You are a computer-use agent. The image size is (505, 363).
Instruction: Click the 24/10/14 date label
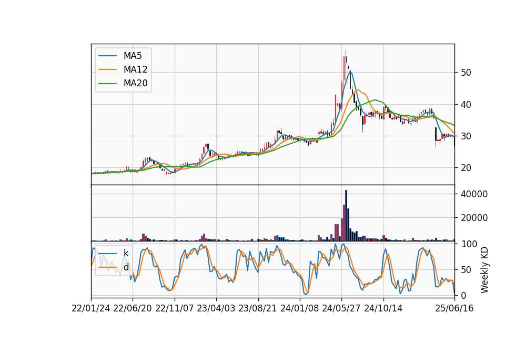click(383, 308)
